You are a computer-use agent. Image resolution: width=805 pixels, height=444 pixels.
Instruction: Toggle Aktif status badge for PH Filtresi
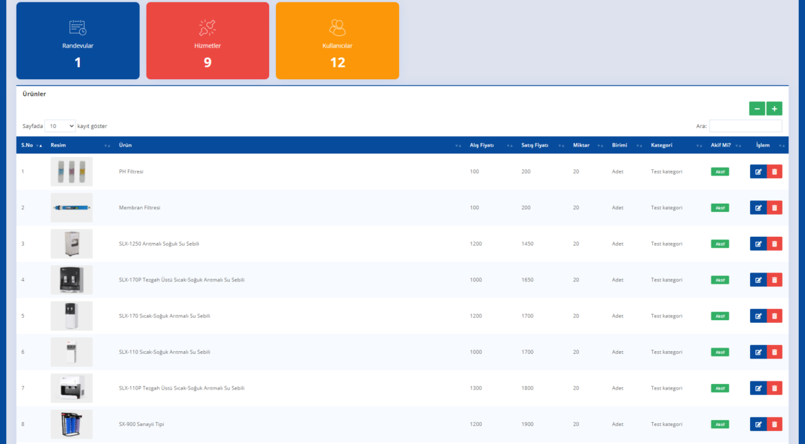click(720, 171)
